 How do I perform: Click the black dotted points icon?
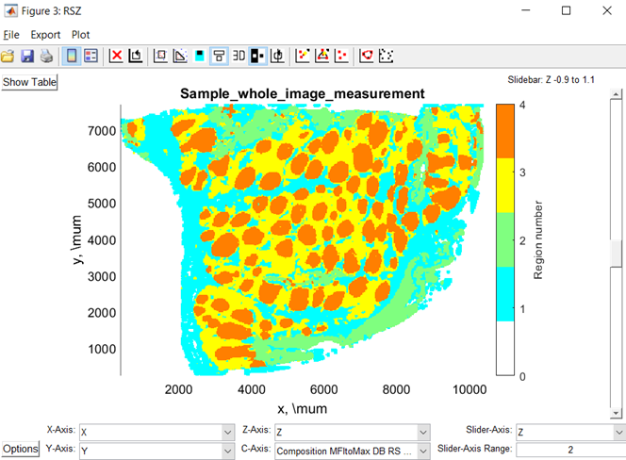tap(386, 56)
